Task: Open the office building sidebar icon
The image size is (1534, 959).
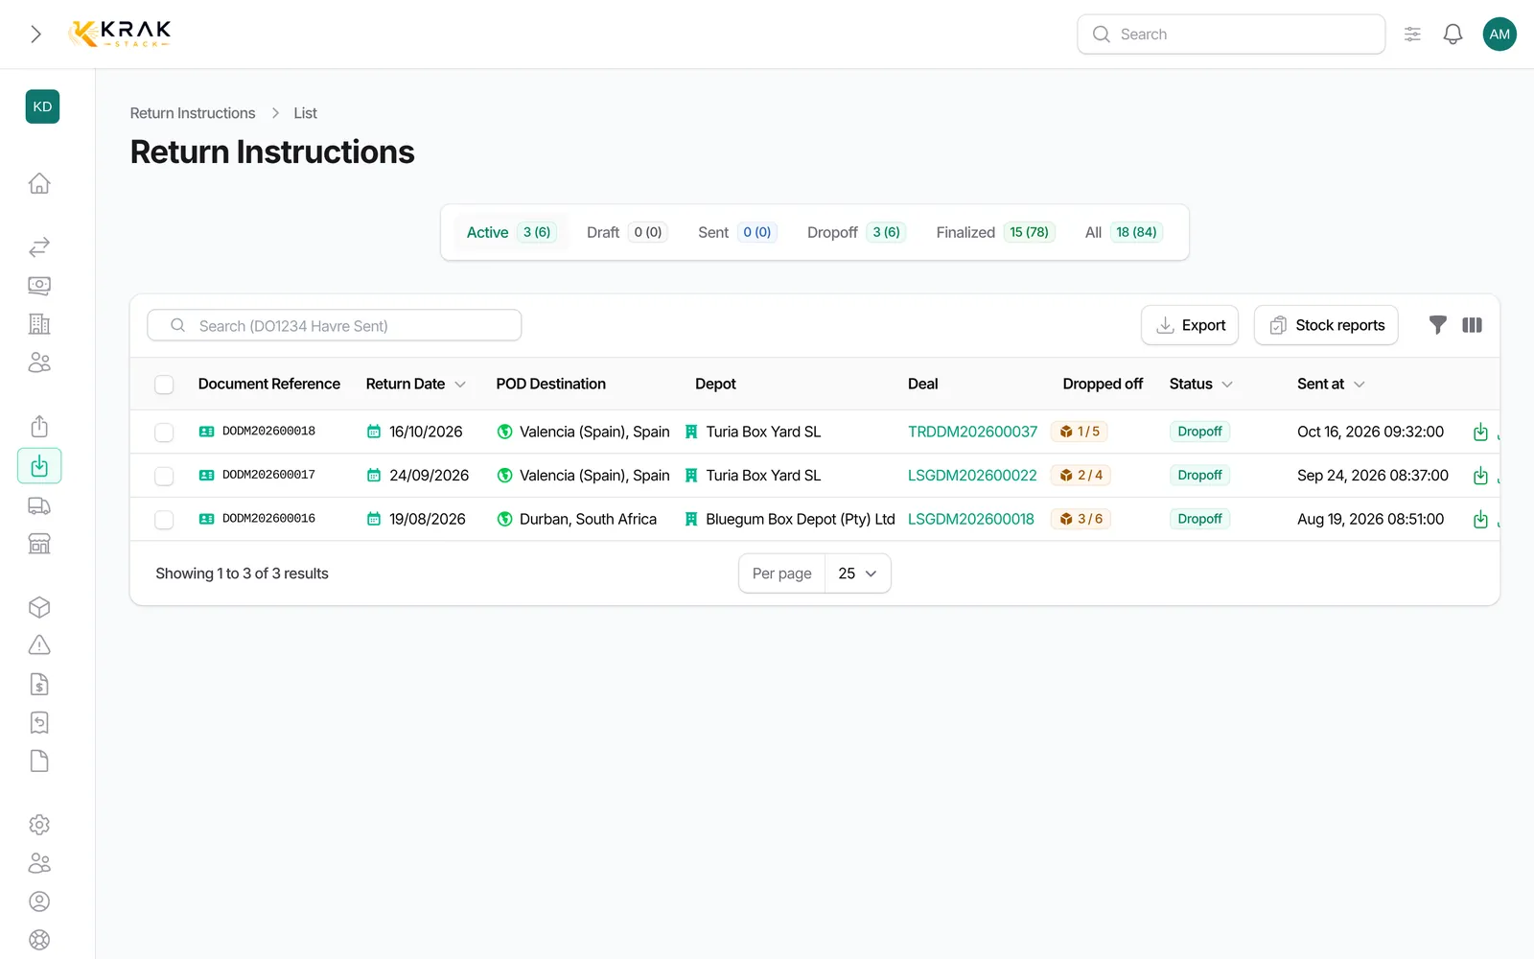Action: [39, 324]
